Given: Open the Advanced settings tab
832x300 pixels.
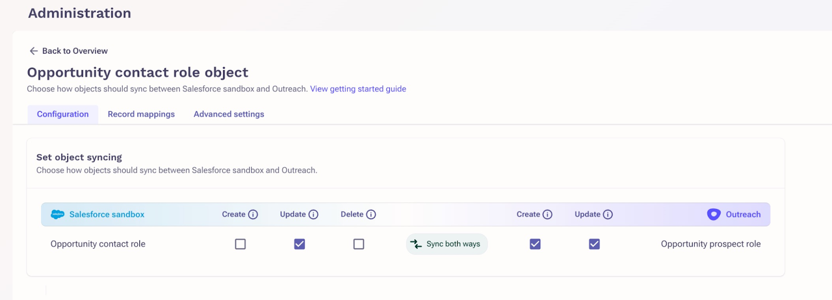Looking at the screenshot, I should 229,114.
